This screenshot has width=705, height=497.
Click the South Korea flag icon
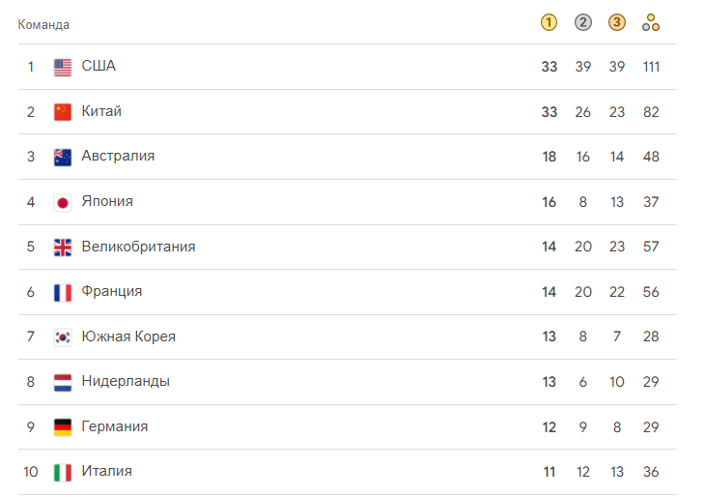point(63,336)
